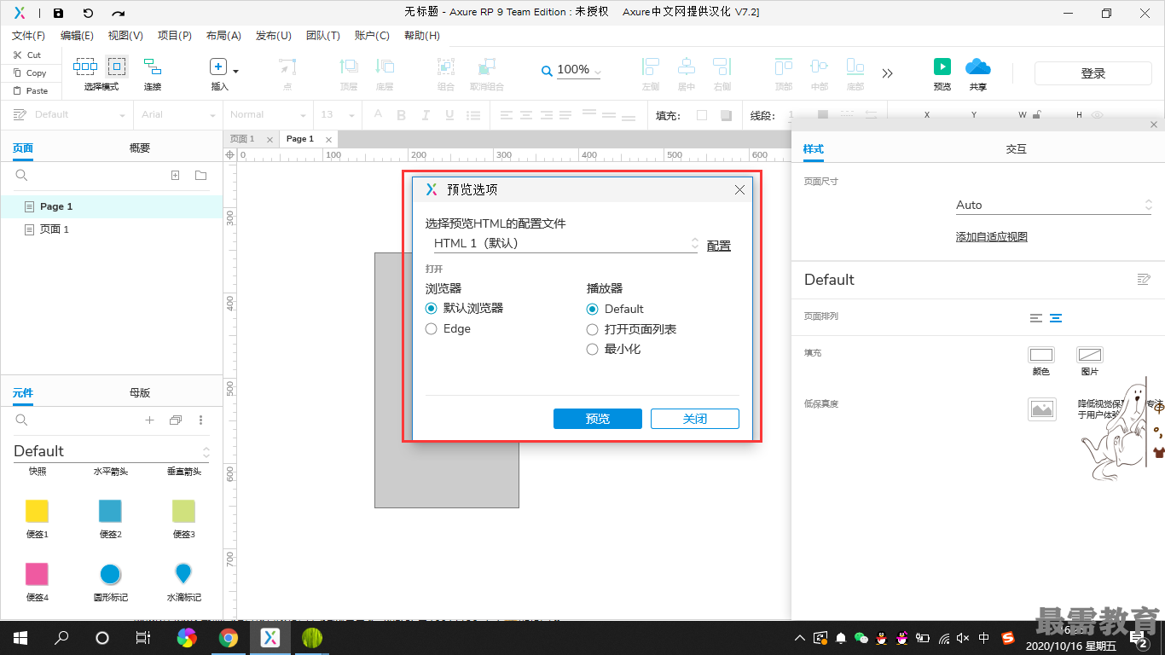Click the 共享 cloud share icon
This screenshot has height=655, width=1165.
(977, 67)
